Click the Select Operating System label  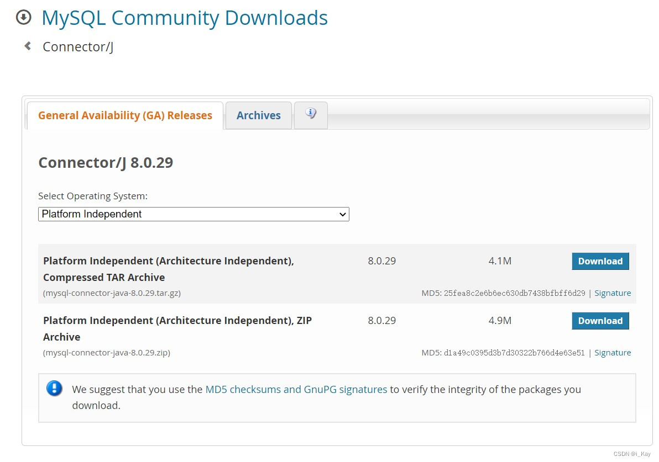pos(93,196)
